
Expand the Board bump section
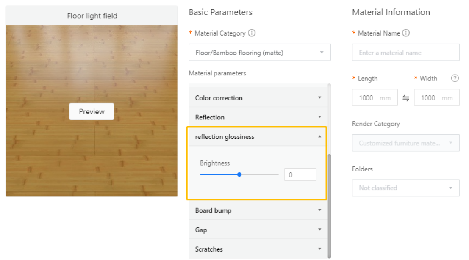258,210
